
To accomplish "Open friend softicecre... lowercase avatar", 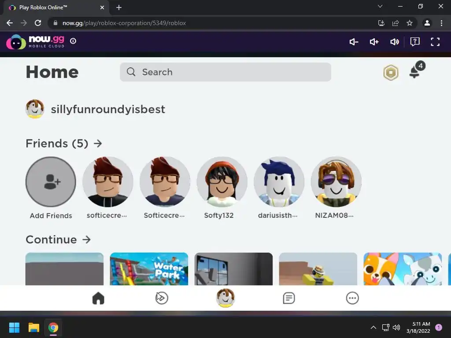I will point(108,182).
